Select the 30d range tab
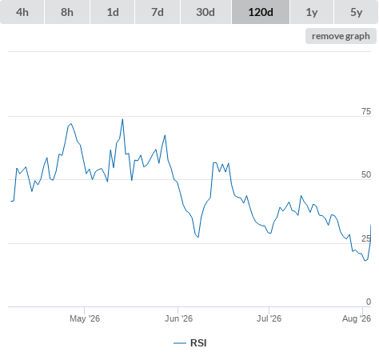 (205, 12)
